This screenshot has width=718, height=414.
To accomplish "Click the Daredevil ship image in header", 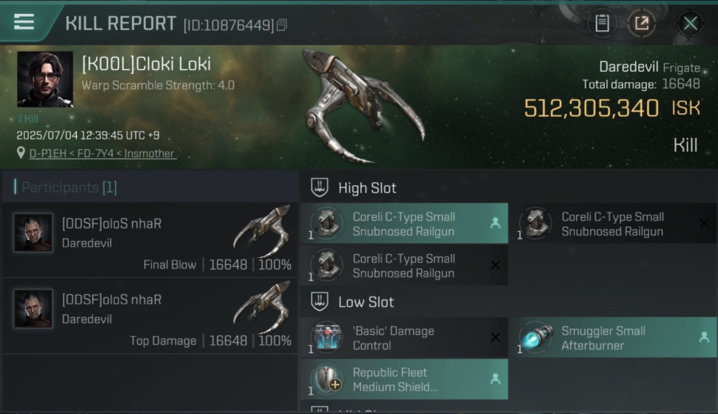I will point(363,106).
